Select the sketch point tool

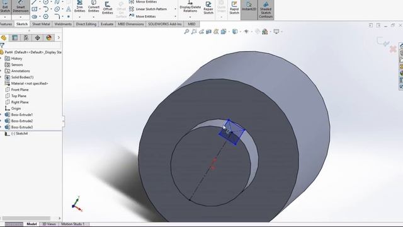tap(69, 16)
